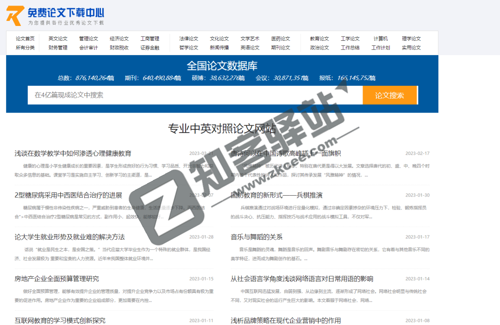Open the 计算机 papers category
The width and height of the screenshot is (500, 325).
click(x=380, y=39)
